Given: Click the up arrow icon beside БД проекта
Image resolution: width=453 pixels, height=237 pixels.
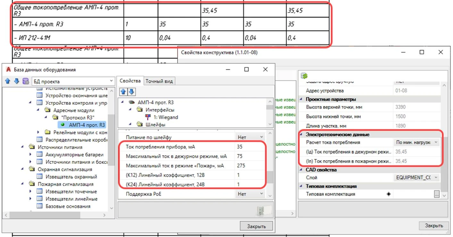Looking at the screenshot, I should pos(8,81).
